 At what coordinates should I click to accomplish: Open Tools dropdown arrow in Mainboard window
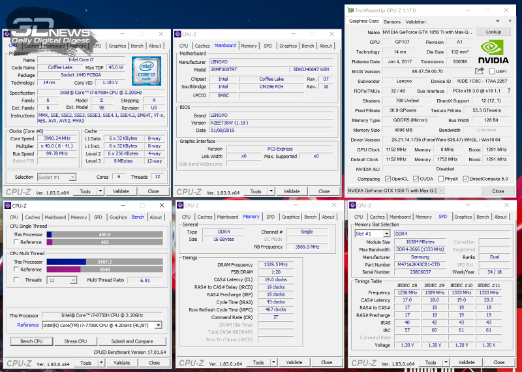pos(271,191)
